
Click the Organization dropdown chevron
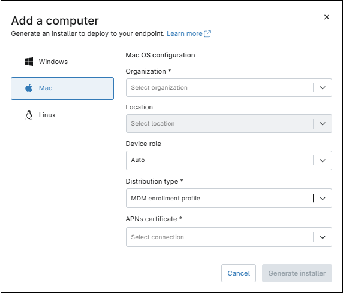point(323,88)
